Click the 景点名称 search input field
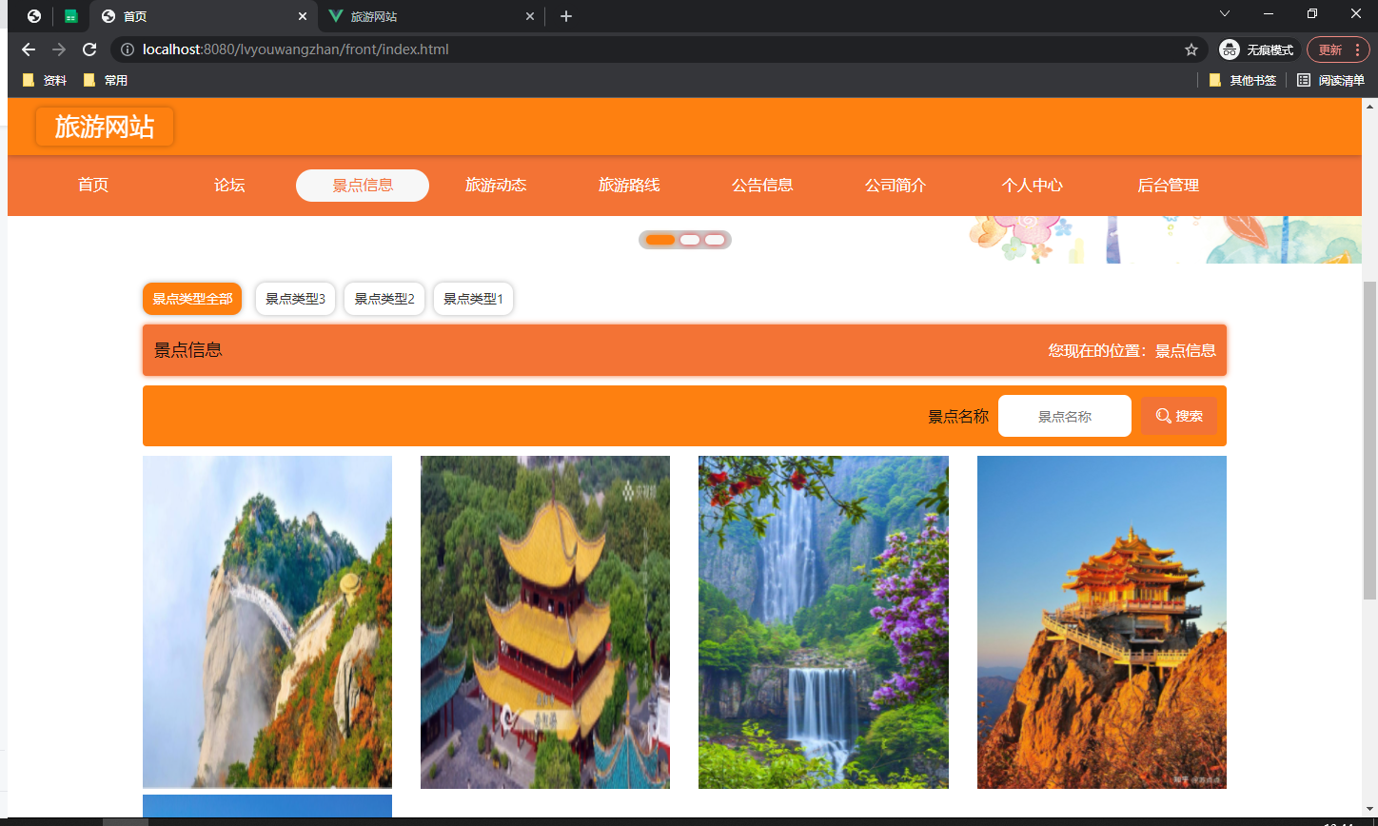This screenshot has width=1378, height=826. coord(1064,416)
